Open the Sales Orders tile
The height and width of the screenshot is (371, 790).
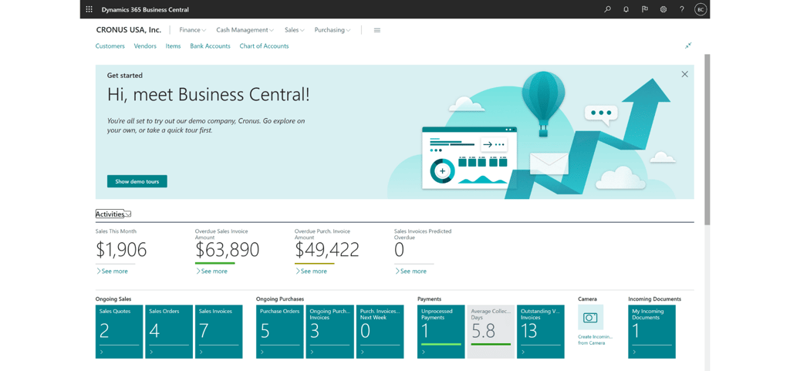(169, 331)
